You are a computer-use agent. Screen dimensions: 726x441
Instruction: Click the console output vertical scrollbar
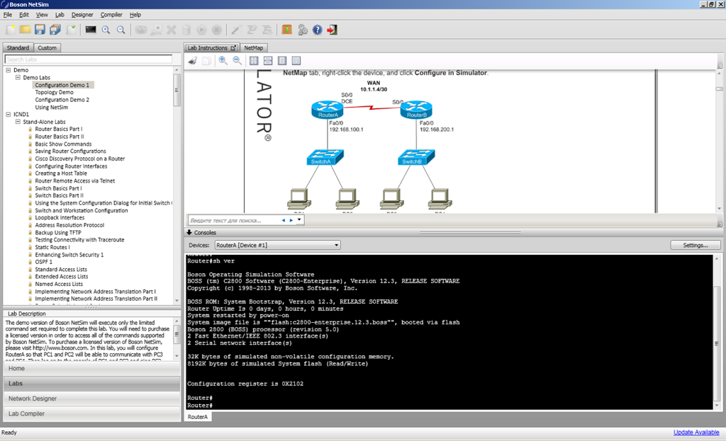(x=717, y=331)
